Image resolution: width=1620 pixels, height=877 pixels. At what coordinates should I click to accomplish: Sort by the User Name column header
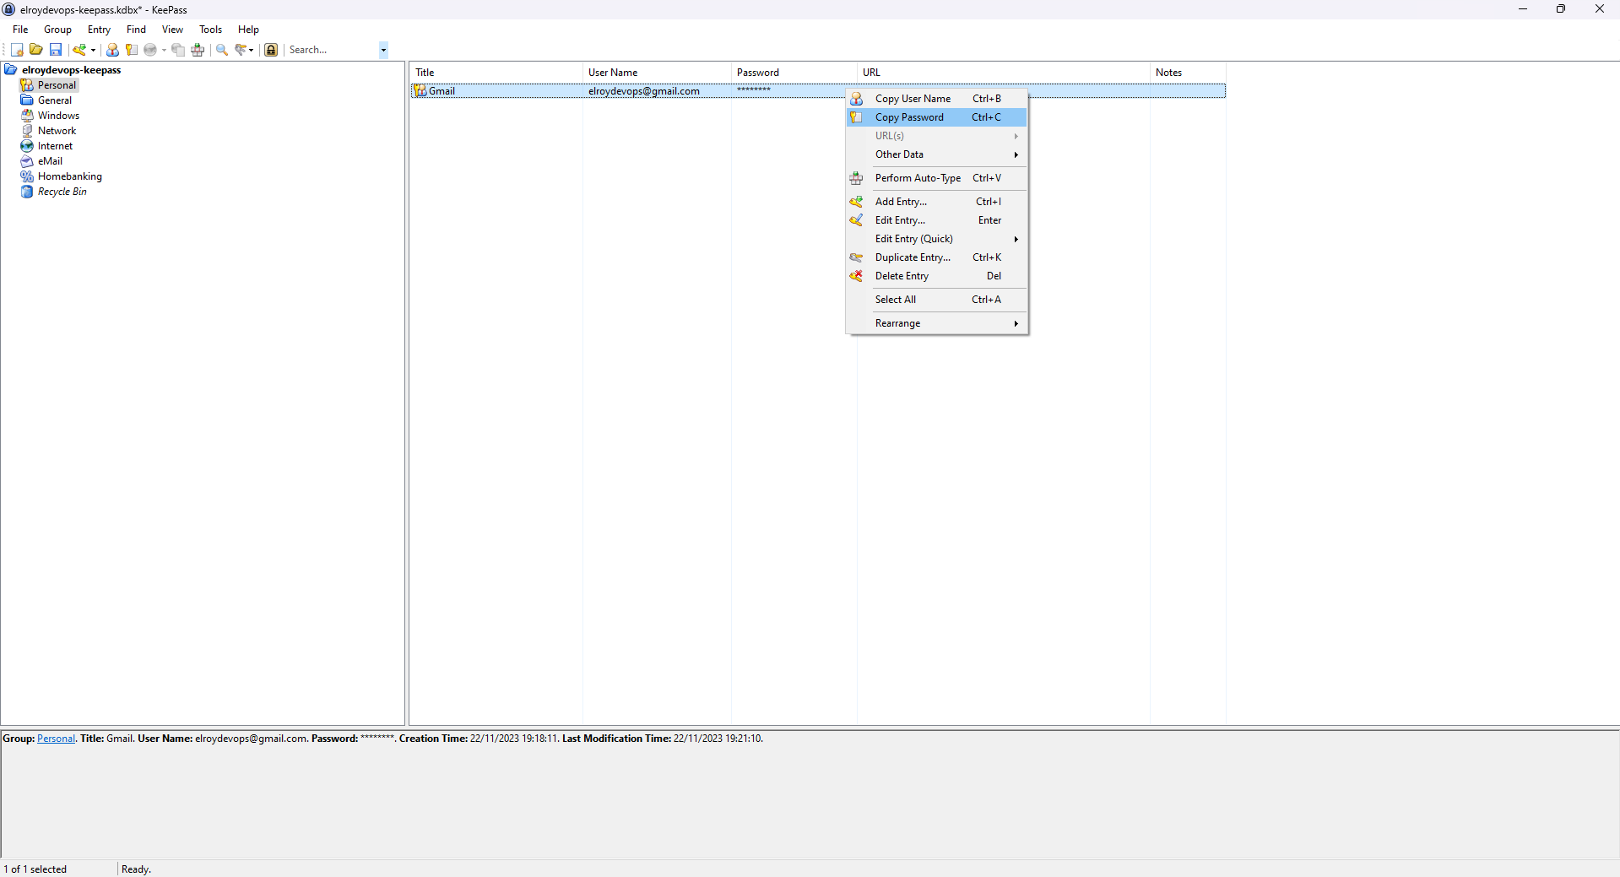coord(657,73)
